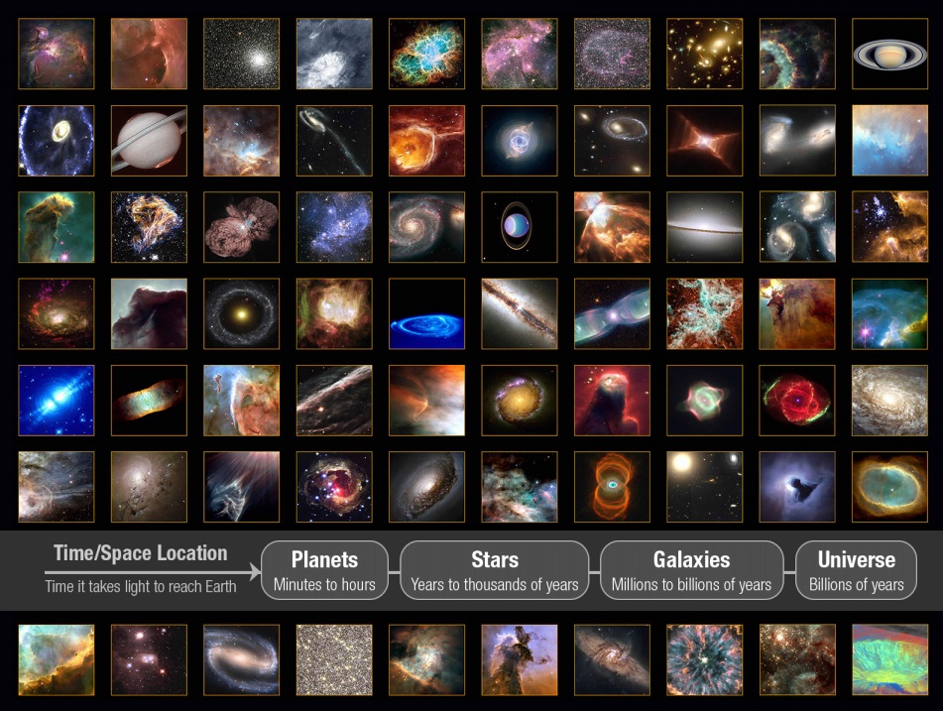View the Sombrero Galaxy edge-on thumbnail
Image resolution: width=943 pixels, height=711 pixels.
[705, 227]
